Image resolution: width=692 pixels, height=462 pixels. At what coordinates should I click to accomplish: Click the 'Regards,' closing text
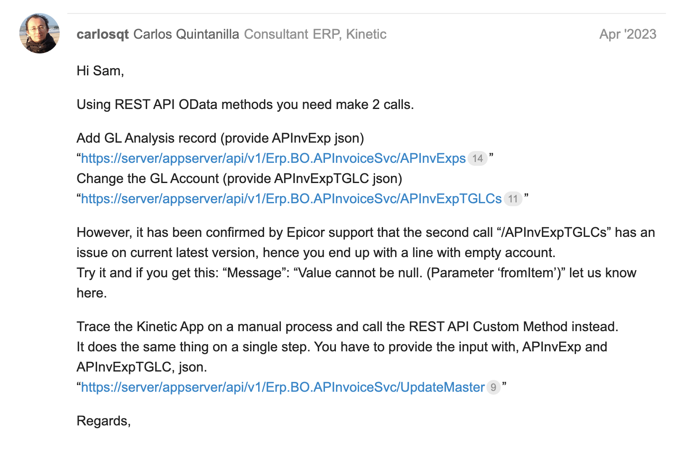coord(103,421)
